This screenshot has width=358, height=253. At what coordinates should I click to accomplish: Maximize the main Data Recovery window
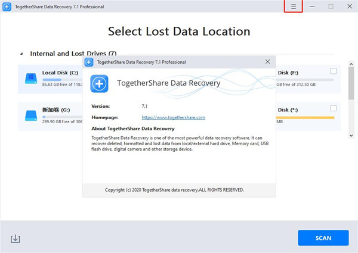click(x=331, y=7)
